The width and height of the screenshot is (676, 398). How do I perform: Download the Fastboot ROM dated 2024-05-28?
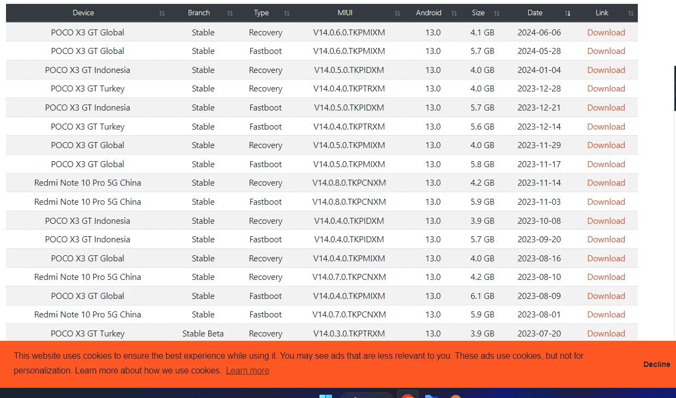point(606,51)
